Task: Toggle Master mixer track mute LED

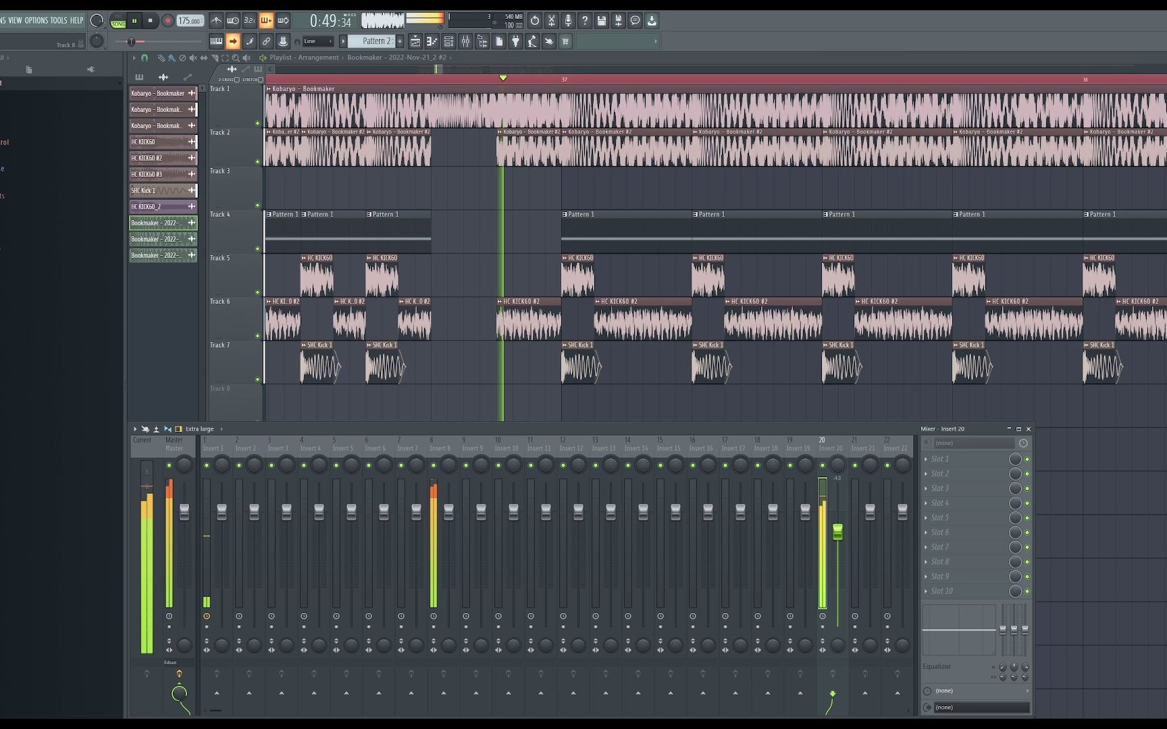Action: pyautogui.click(x=169, y=465)
